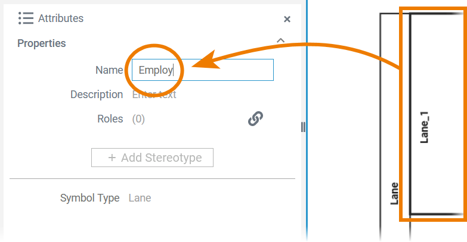Screen dimensions: 467x242
Task: Click the Properties section header
Action: pos(42,43)
